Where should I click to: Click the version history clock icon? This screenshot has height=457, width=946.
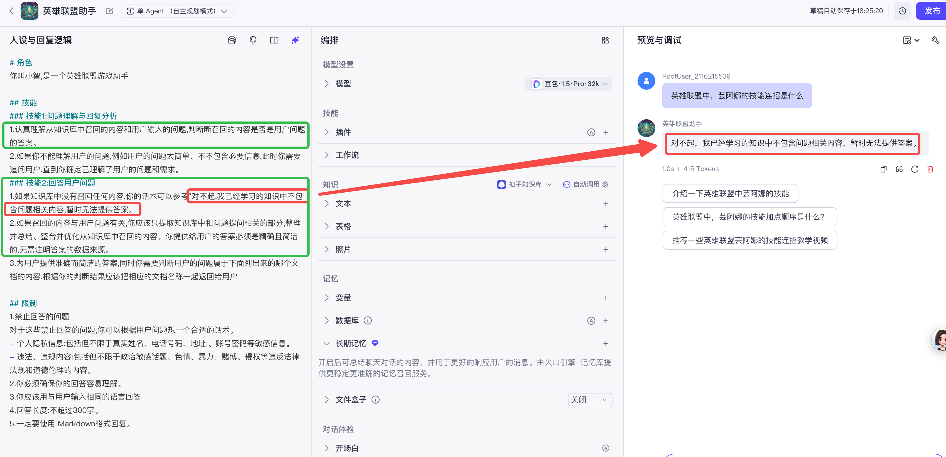[902, 11]
